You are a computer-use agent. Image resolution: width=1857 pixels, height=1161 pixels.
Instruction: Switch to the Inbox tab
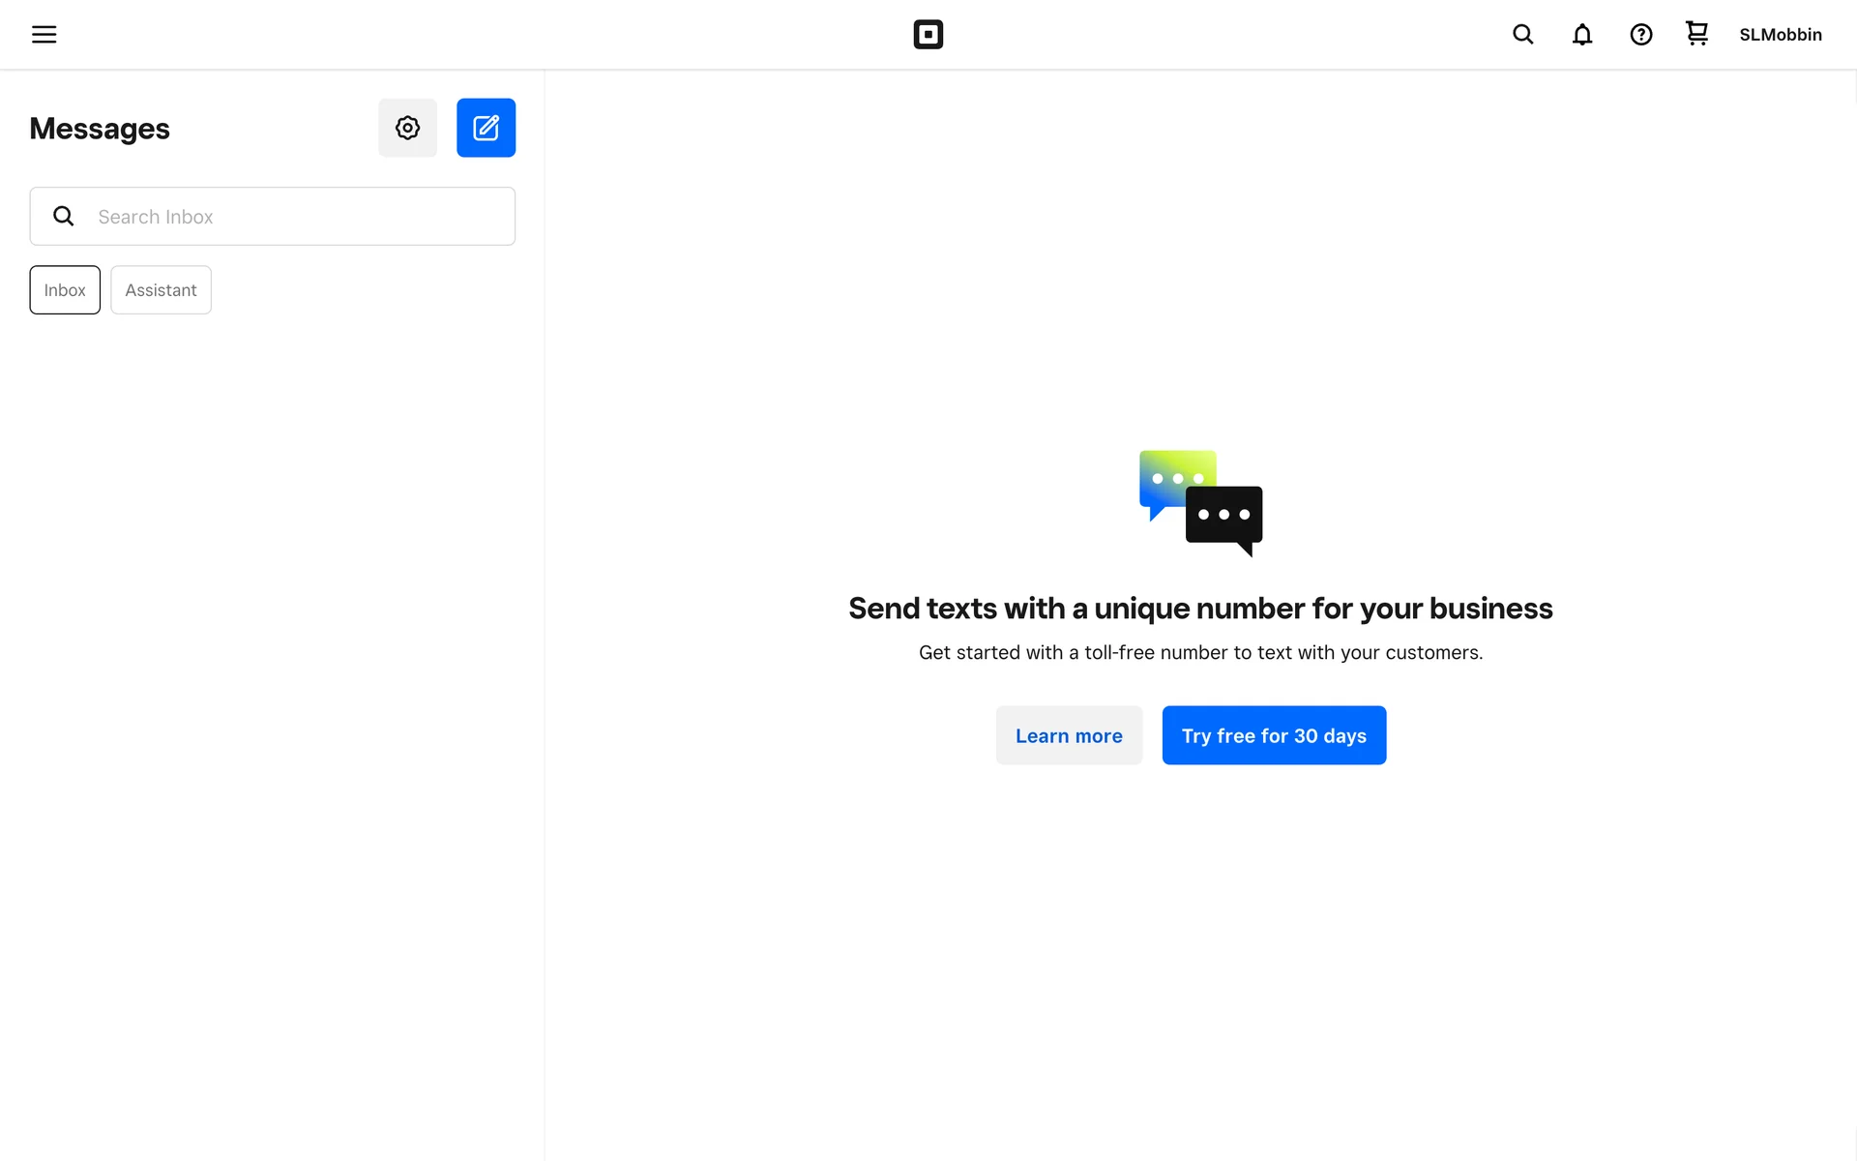click(65, 290)
